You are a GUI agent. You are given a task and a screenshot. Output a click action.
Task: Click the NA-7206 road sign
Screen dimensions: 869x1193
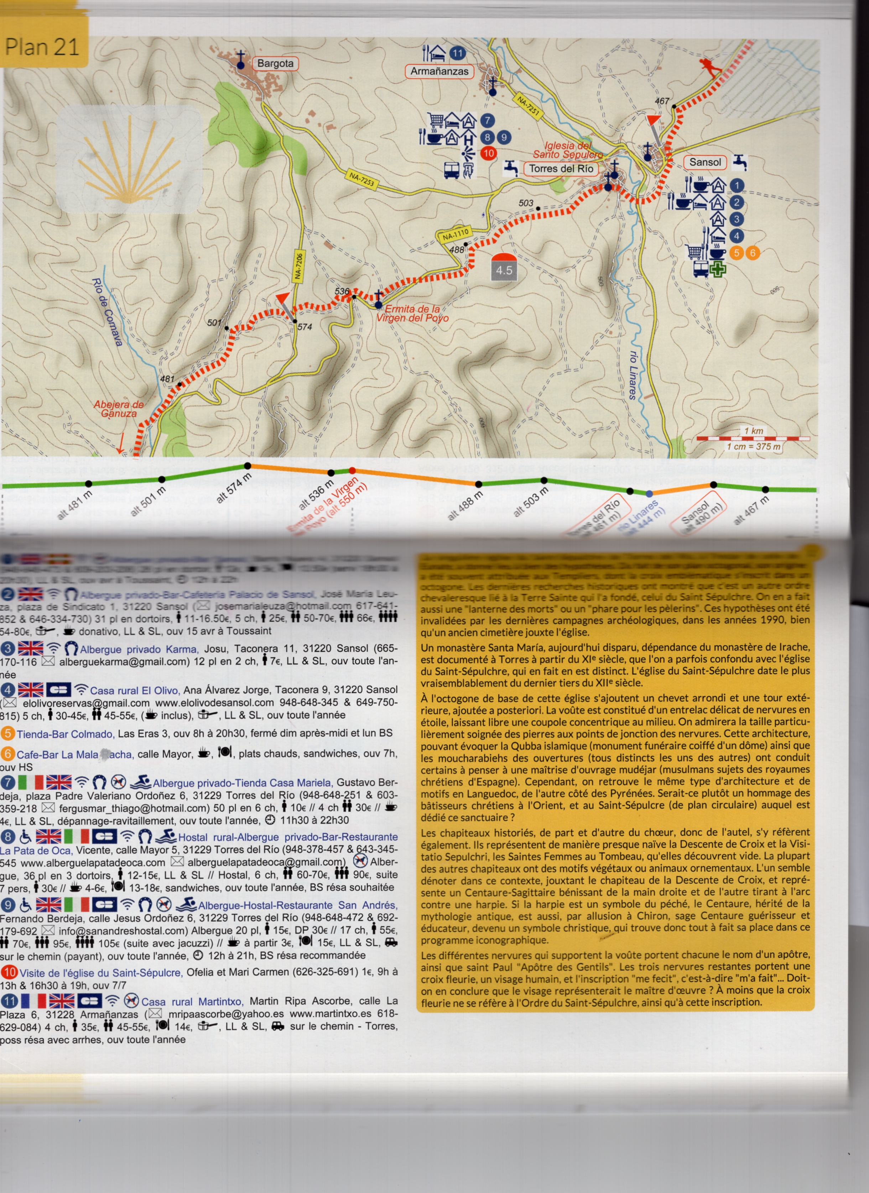point(298,267)
